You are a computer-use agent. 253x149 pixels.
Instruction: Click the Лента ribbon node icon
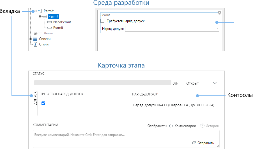40,33
